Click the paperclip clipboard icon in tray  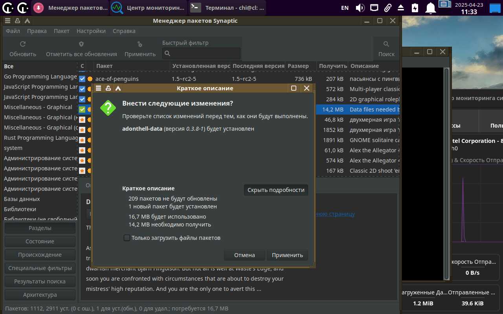[387, 8]
